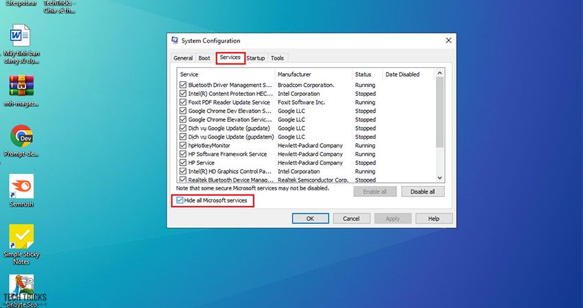This screenshot has height=308, width=583.
Task: Uncheck Foxit PDF Reader Update Service
Action: point(183,102)
